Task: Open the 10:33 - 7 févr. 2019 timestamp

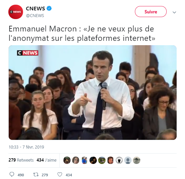Action: pos(26,147)
